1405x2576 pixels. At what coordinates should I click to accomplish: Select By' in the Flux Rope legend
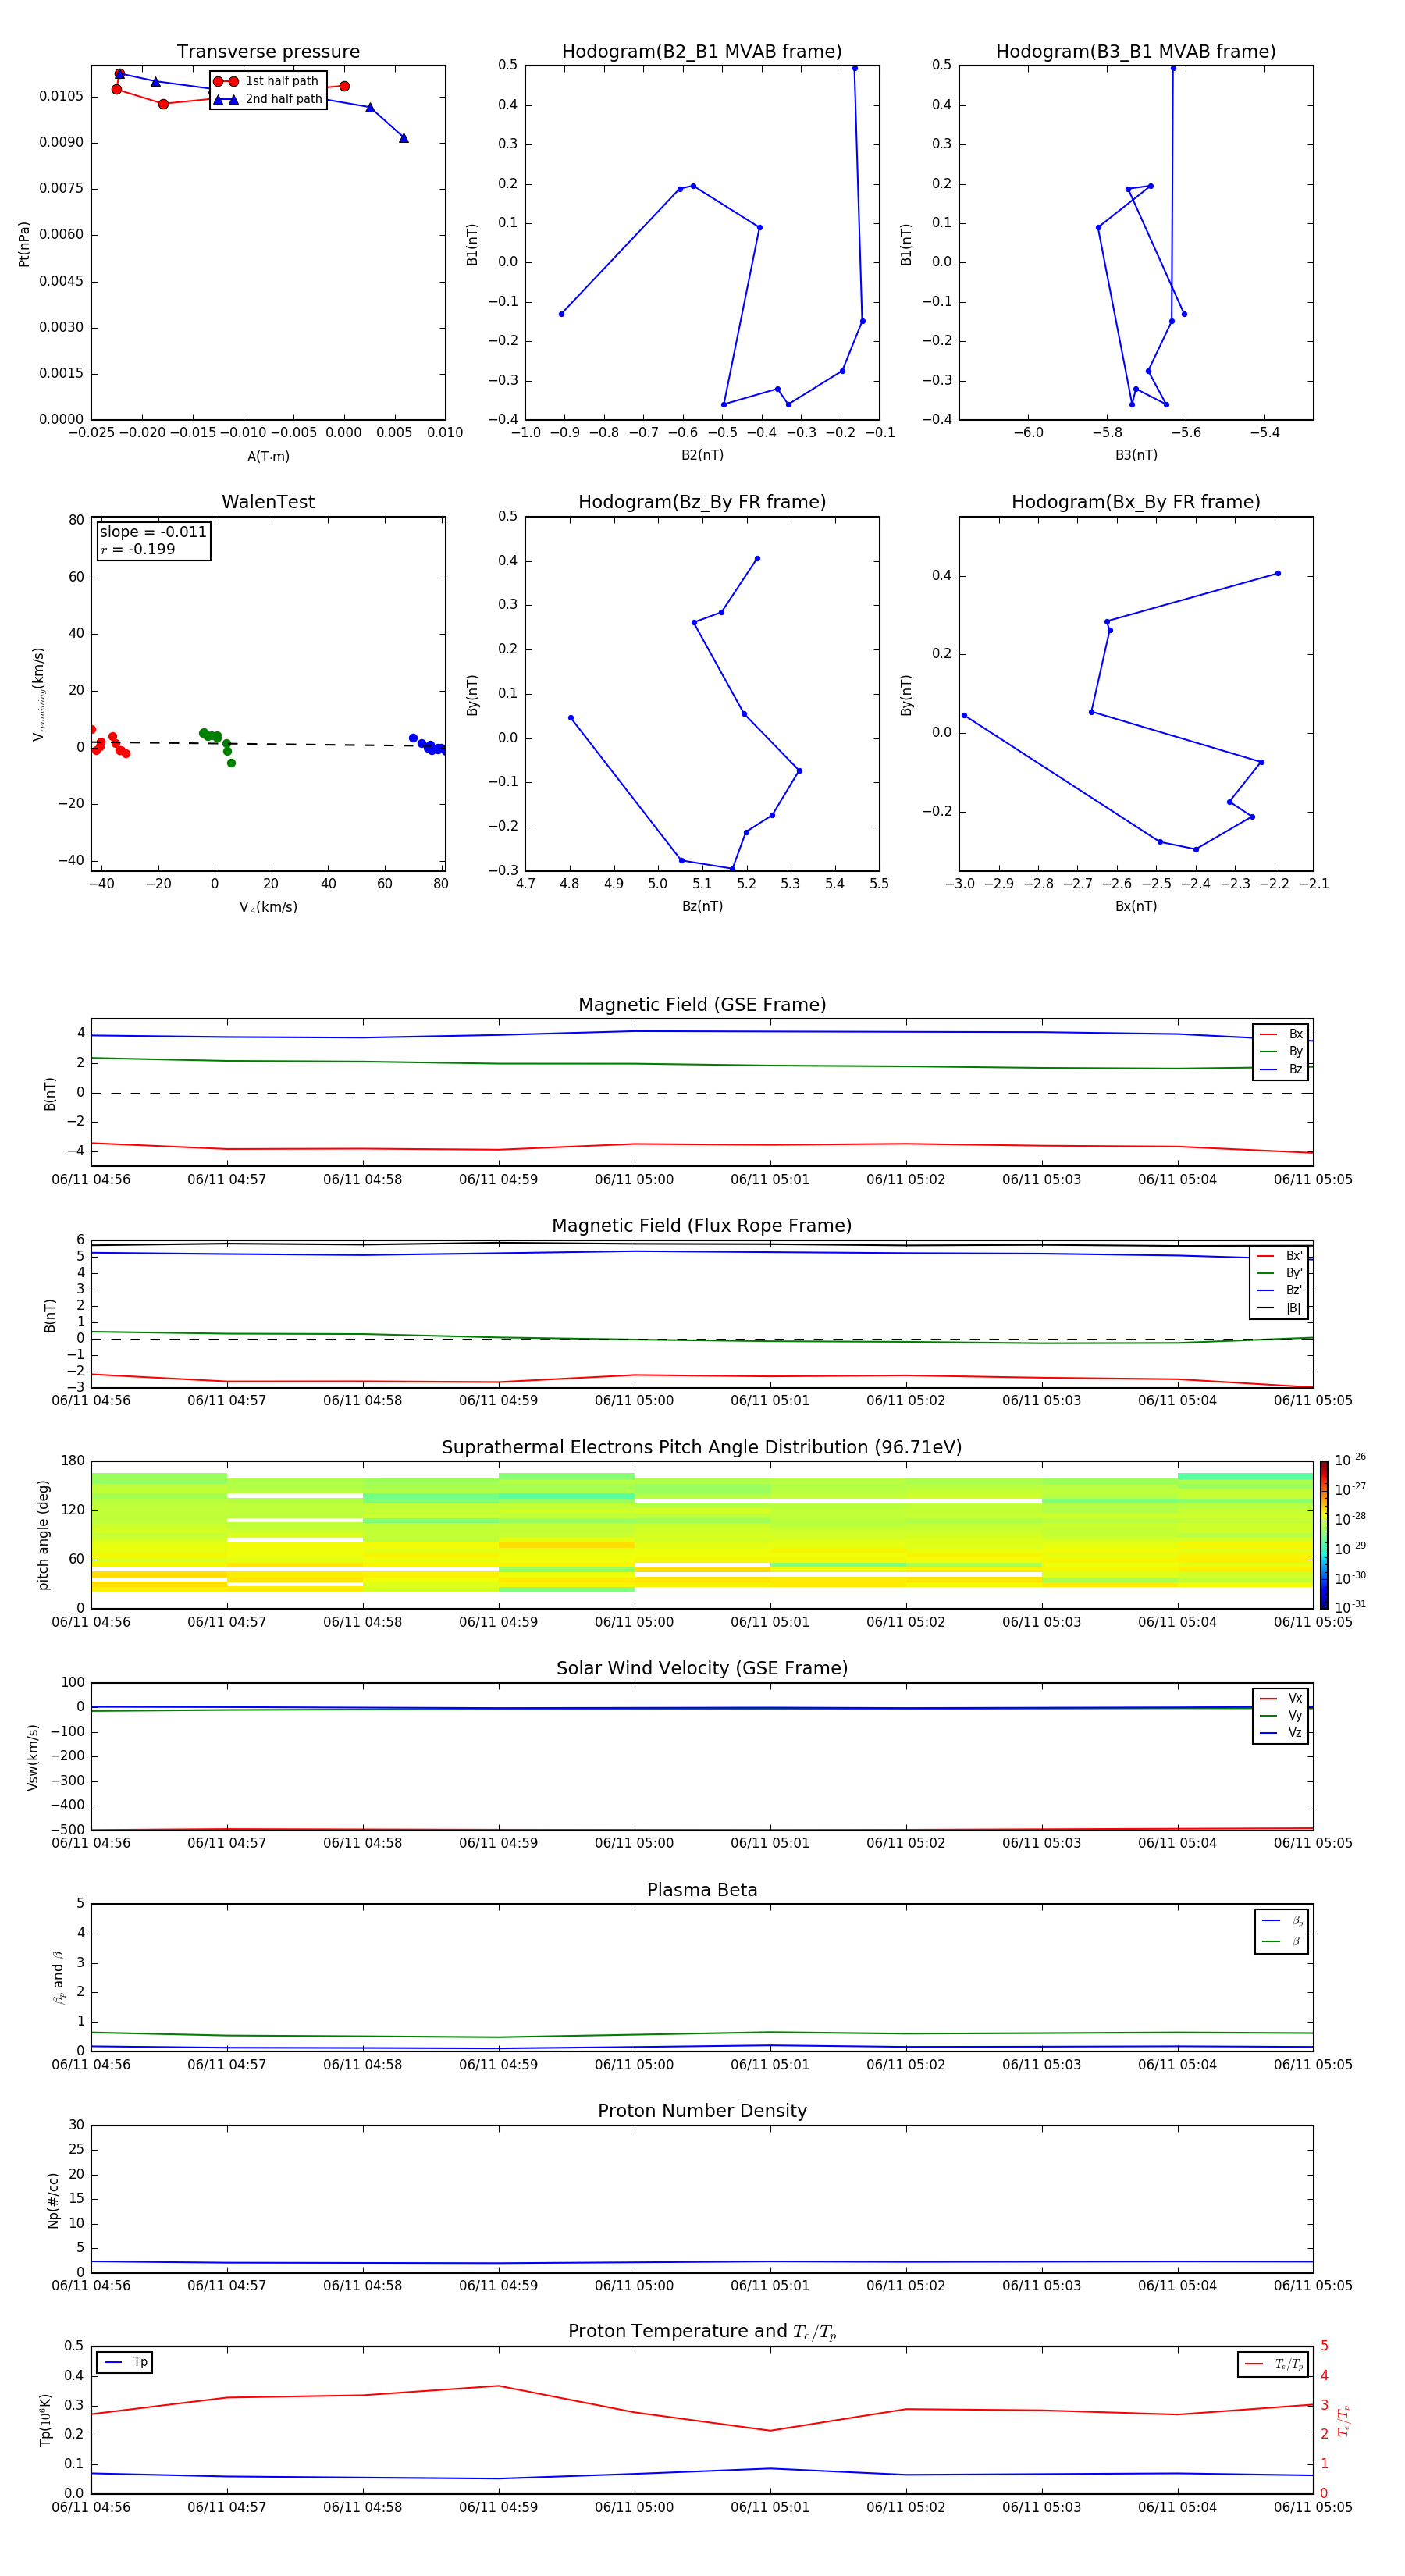[1280, 1273]
